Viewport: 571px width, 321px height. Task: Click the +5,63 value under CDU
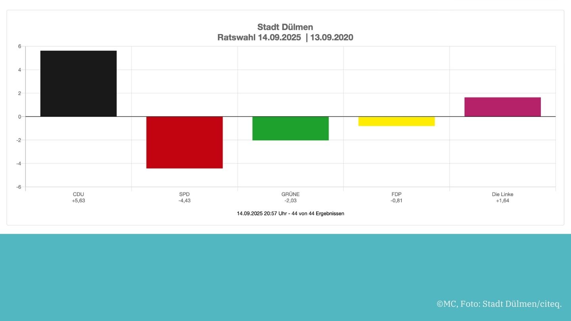tap(79, 201)
